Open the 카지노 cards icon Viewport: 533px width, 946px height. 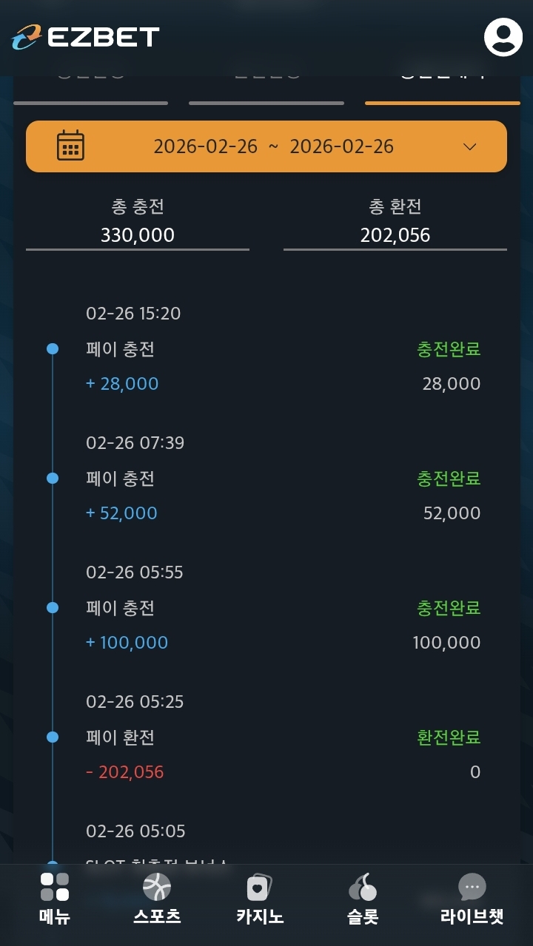(259, 887)
